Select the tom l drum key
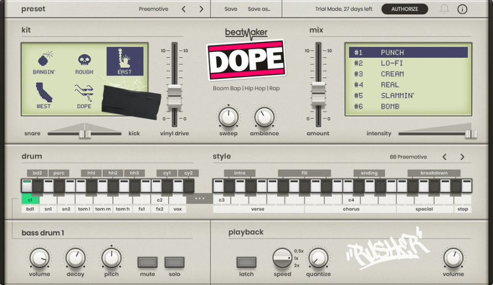Screen dimensions: 493x285 pos(84,209)
